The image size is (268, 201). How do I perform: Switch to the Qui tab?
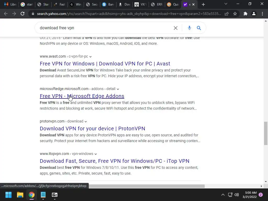[x=173, y=4]
